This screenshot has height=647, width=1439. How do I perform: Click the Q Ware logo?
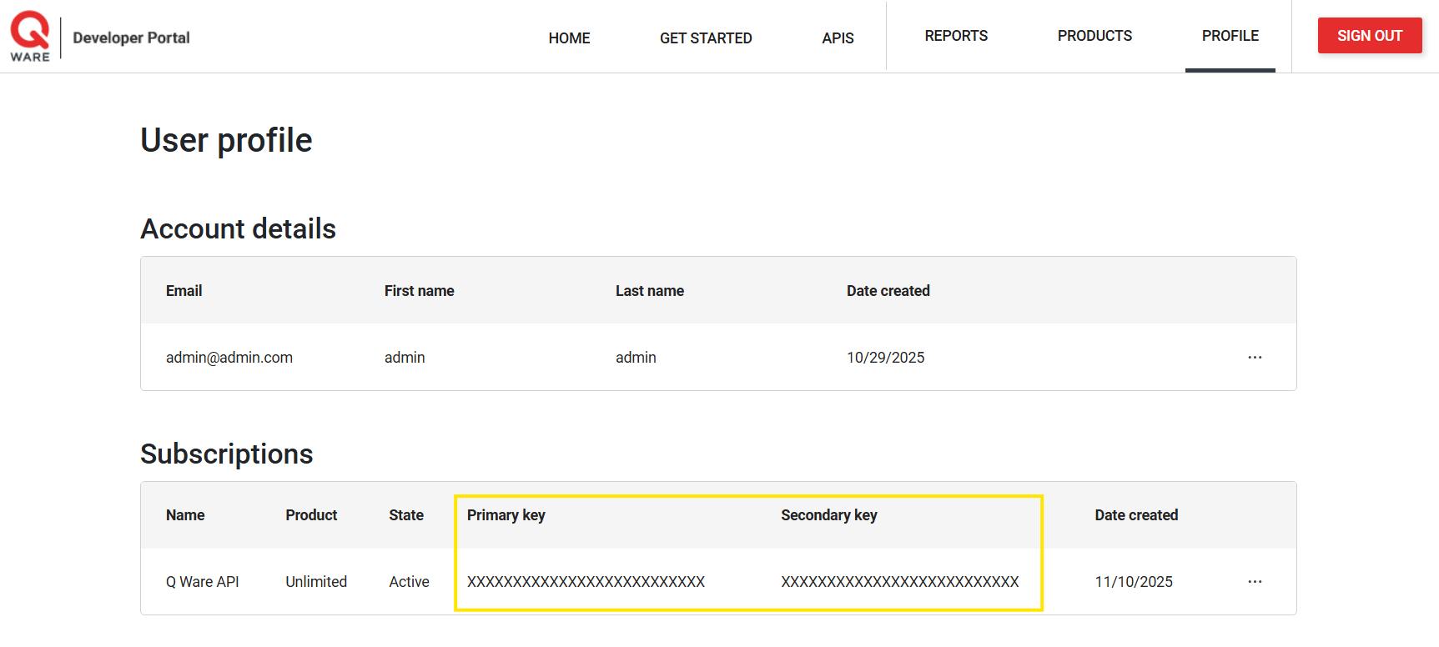click(30, 36)
